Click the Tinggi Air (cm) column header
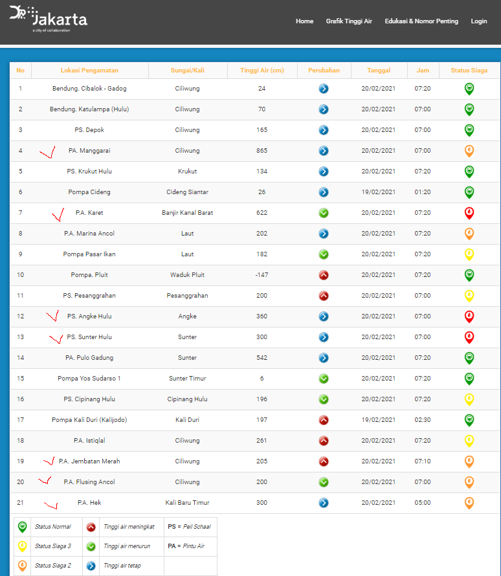The width and height of the screenshot is (501, 576). click(262, 71)
